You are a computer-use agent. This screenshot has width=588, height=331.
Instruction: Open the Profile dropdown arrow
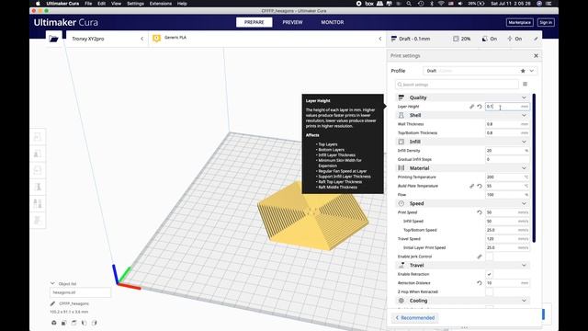pyautogui.click(x=532, y=71)
